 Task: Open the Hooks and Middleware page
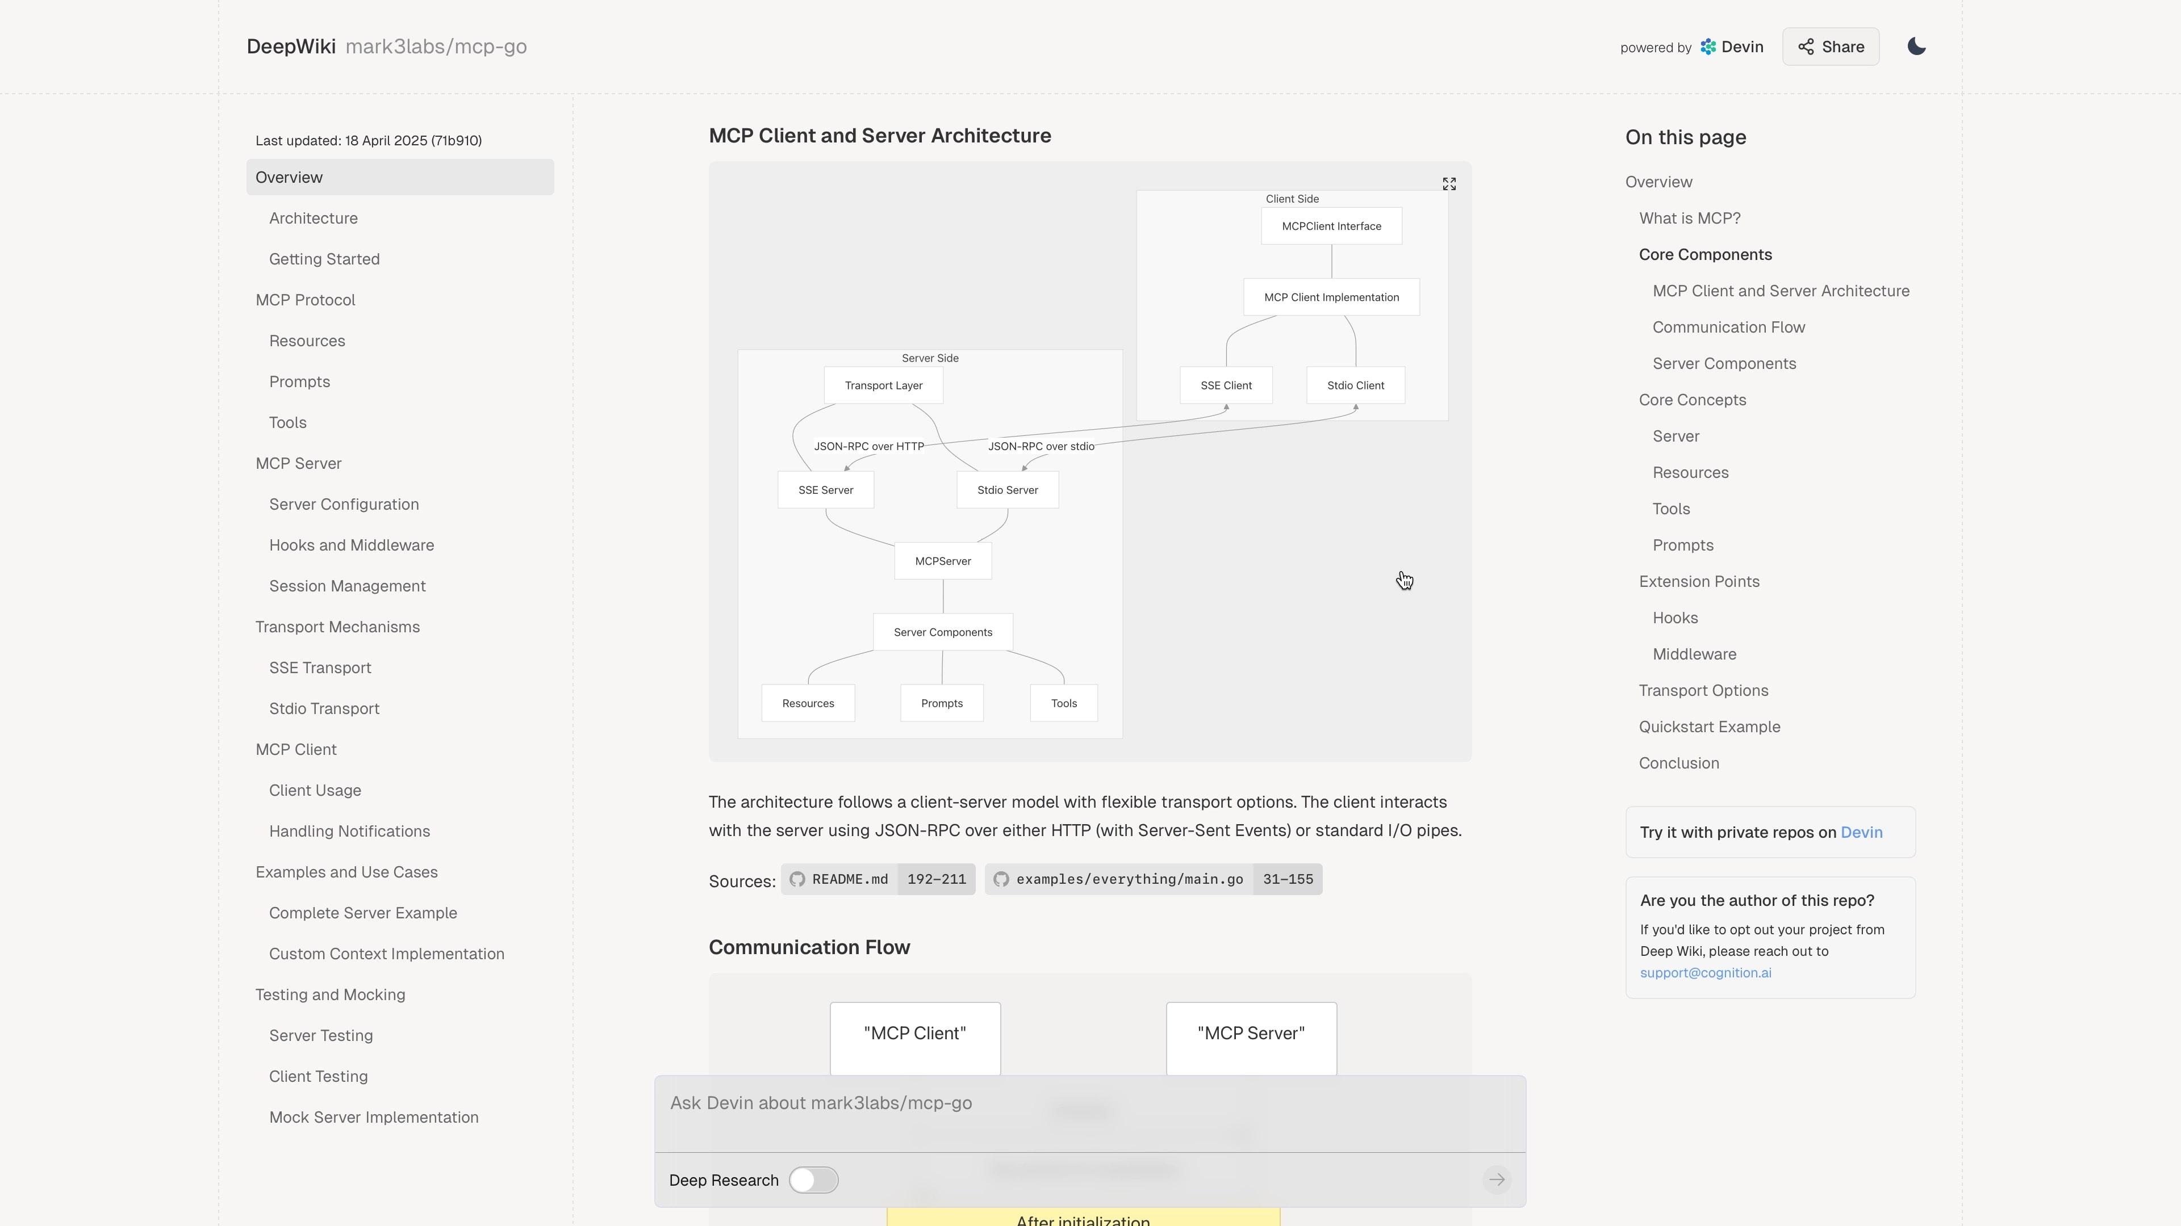click(352, 545)
